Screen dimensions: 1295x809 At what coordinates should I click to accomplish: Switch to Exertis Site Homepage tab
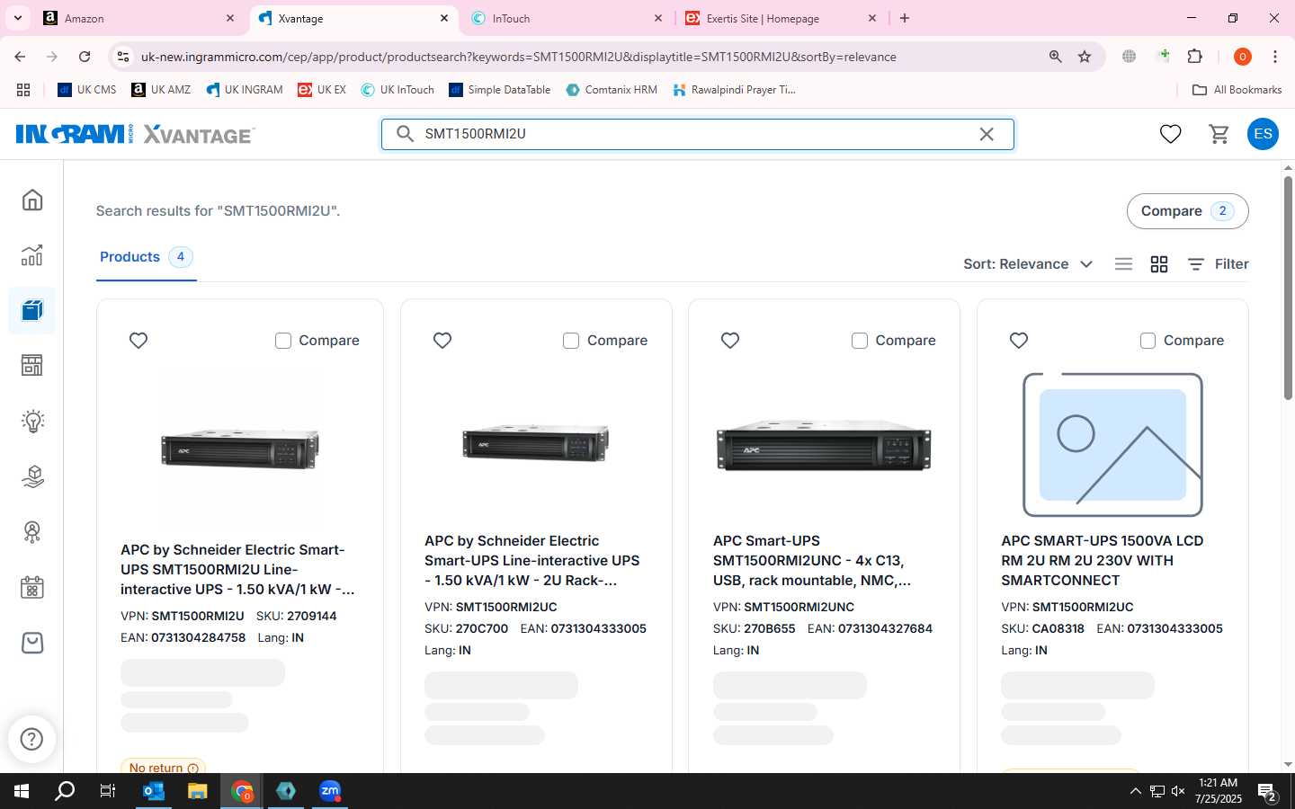781,18
